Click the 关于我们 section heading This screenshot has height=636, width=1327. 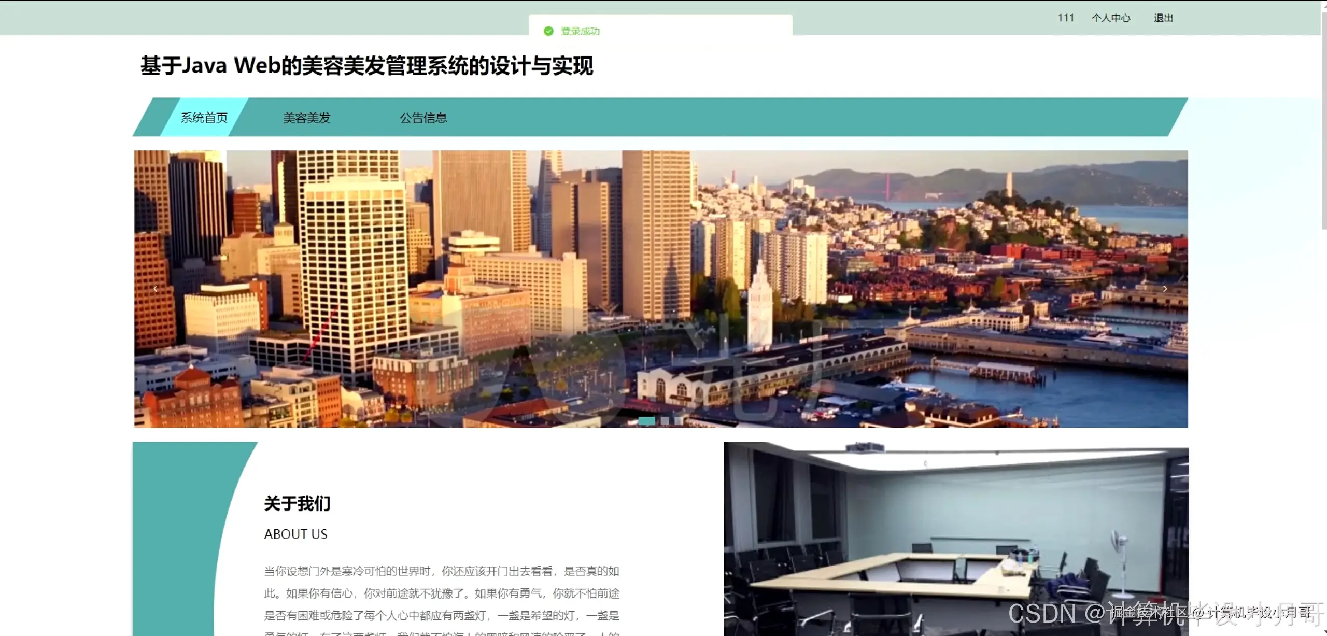(297, 503)
